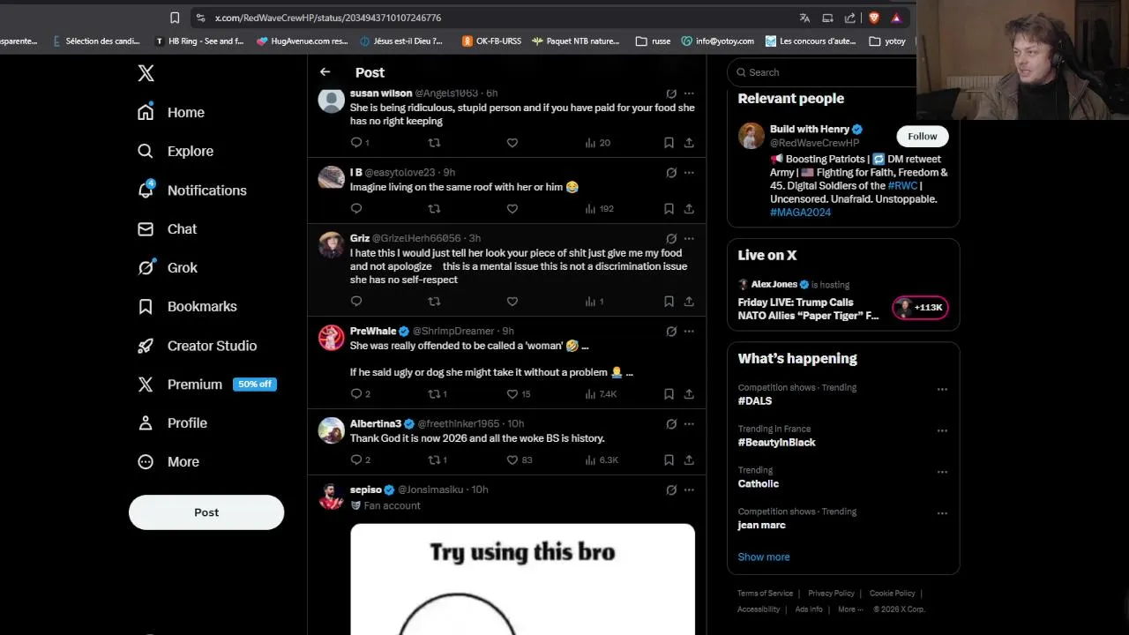1129x635 pixels.
Task: Click Show more under What's happening
Action: tap(764, 557)
